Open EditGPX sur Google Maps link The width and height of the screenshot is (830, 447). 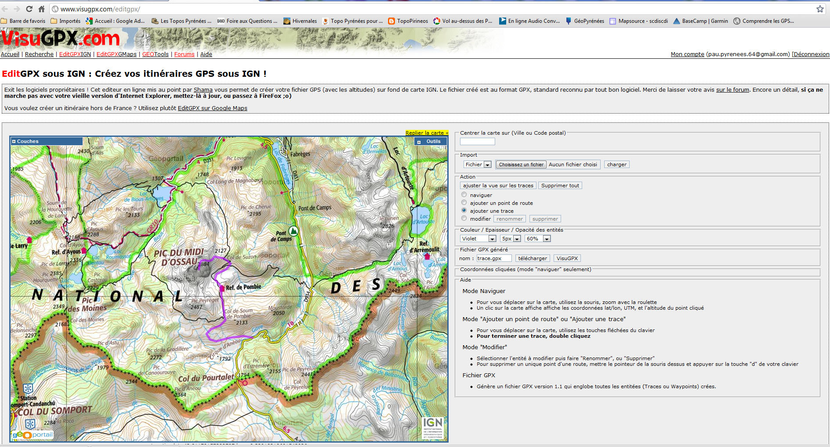(213, 108)
